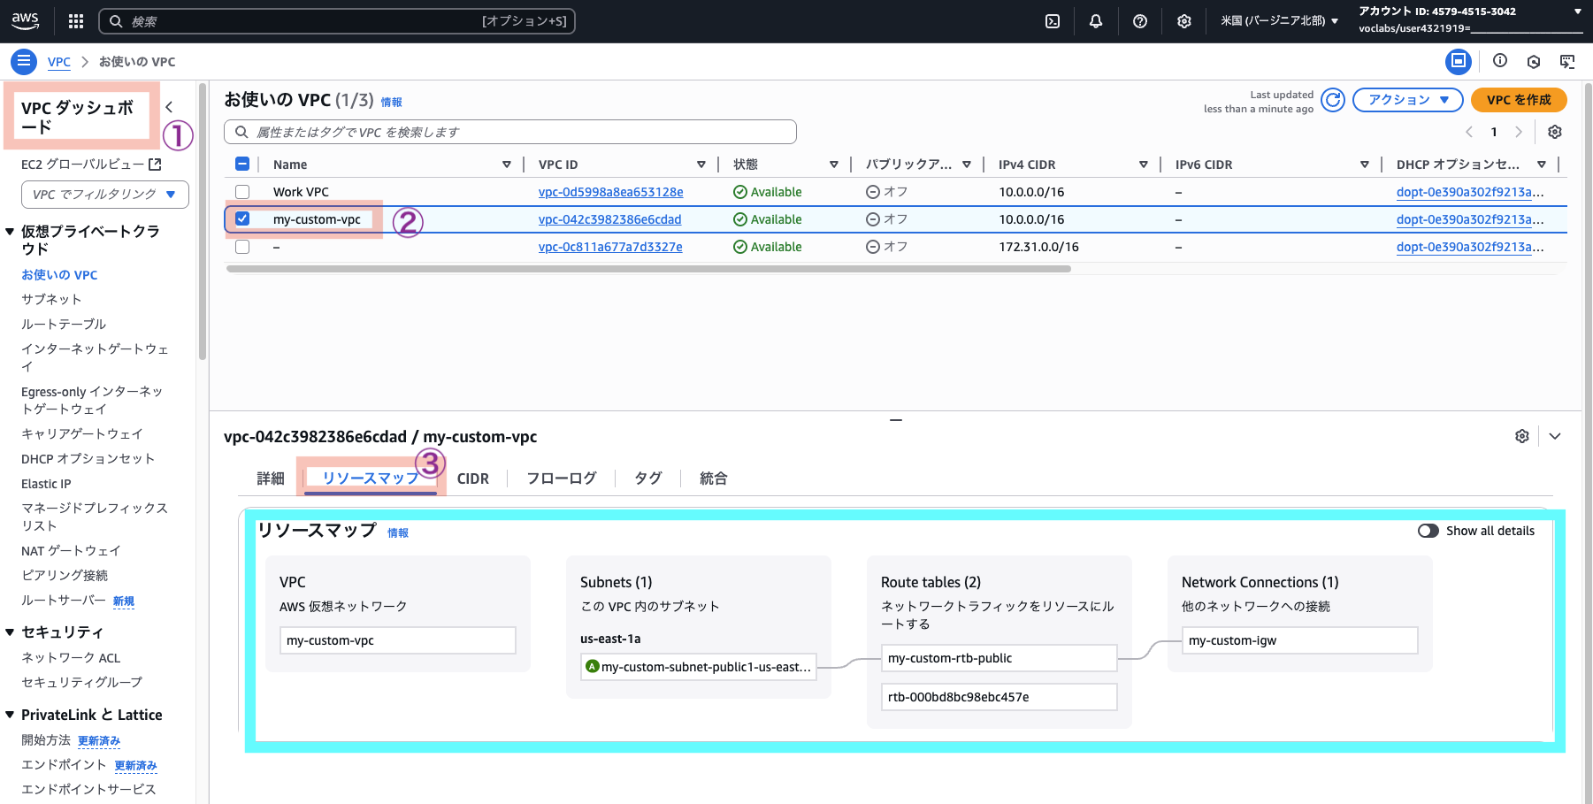Click the blue split-view layout icon
Screen dimensions: 1593x804
pos(1459,61)
